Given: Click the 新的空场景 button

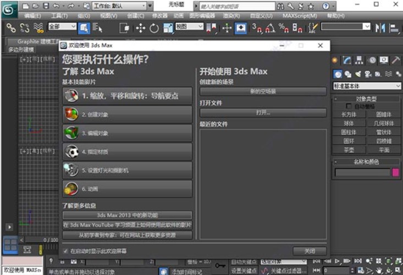Looking at the screenshot, I should [x=263, y=91].
